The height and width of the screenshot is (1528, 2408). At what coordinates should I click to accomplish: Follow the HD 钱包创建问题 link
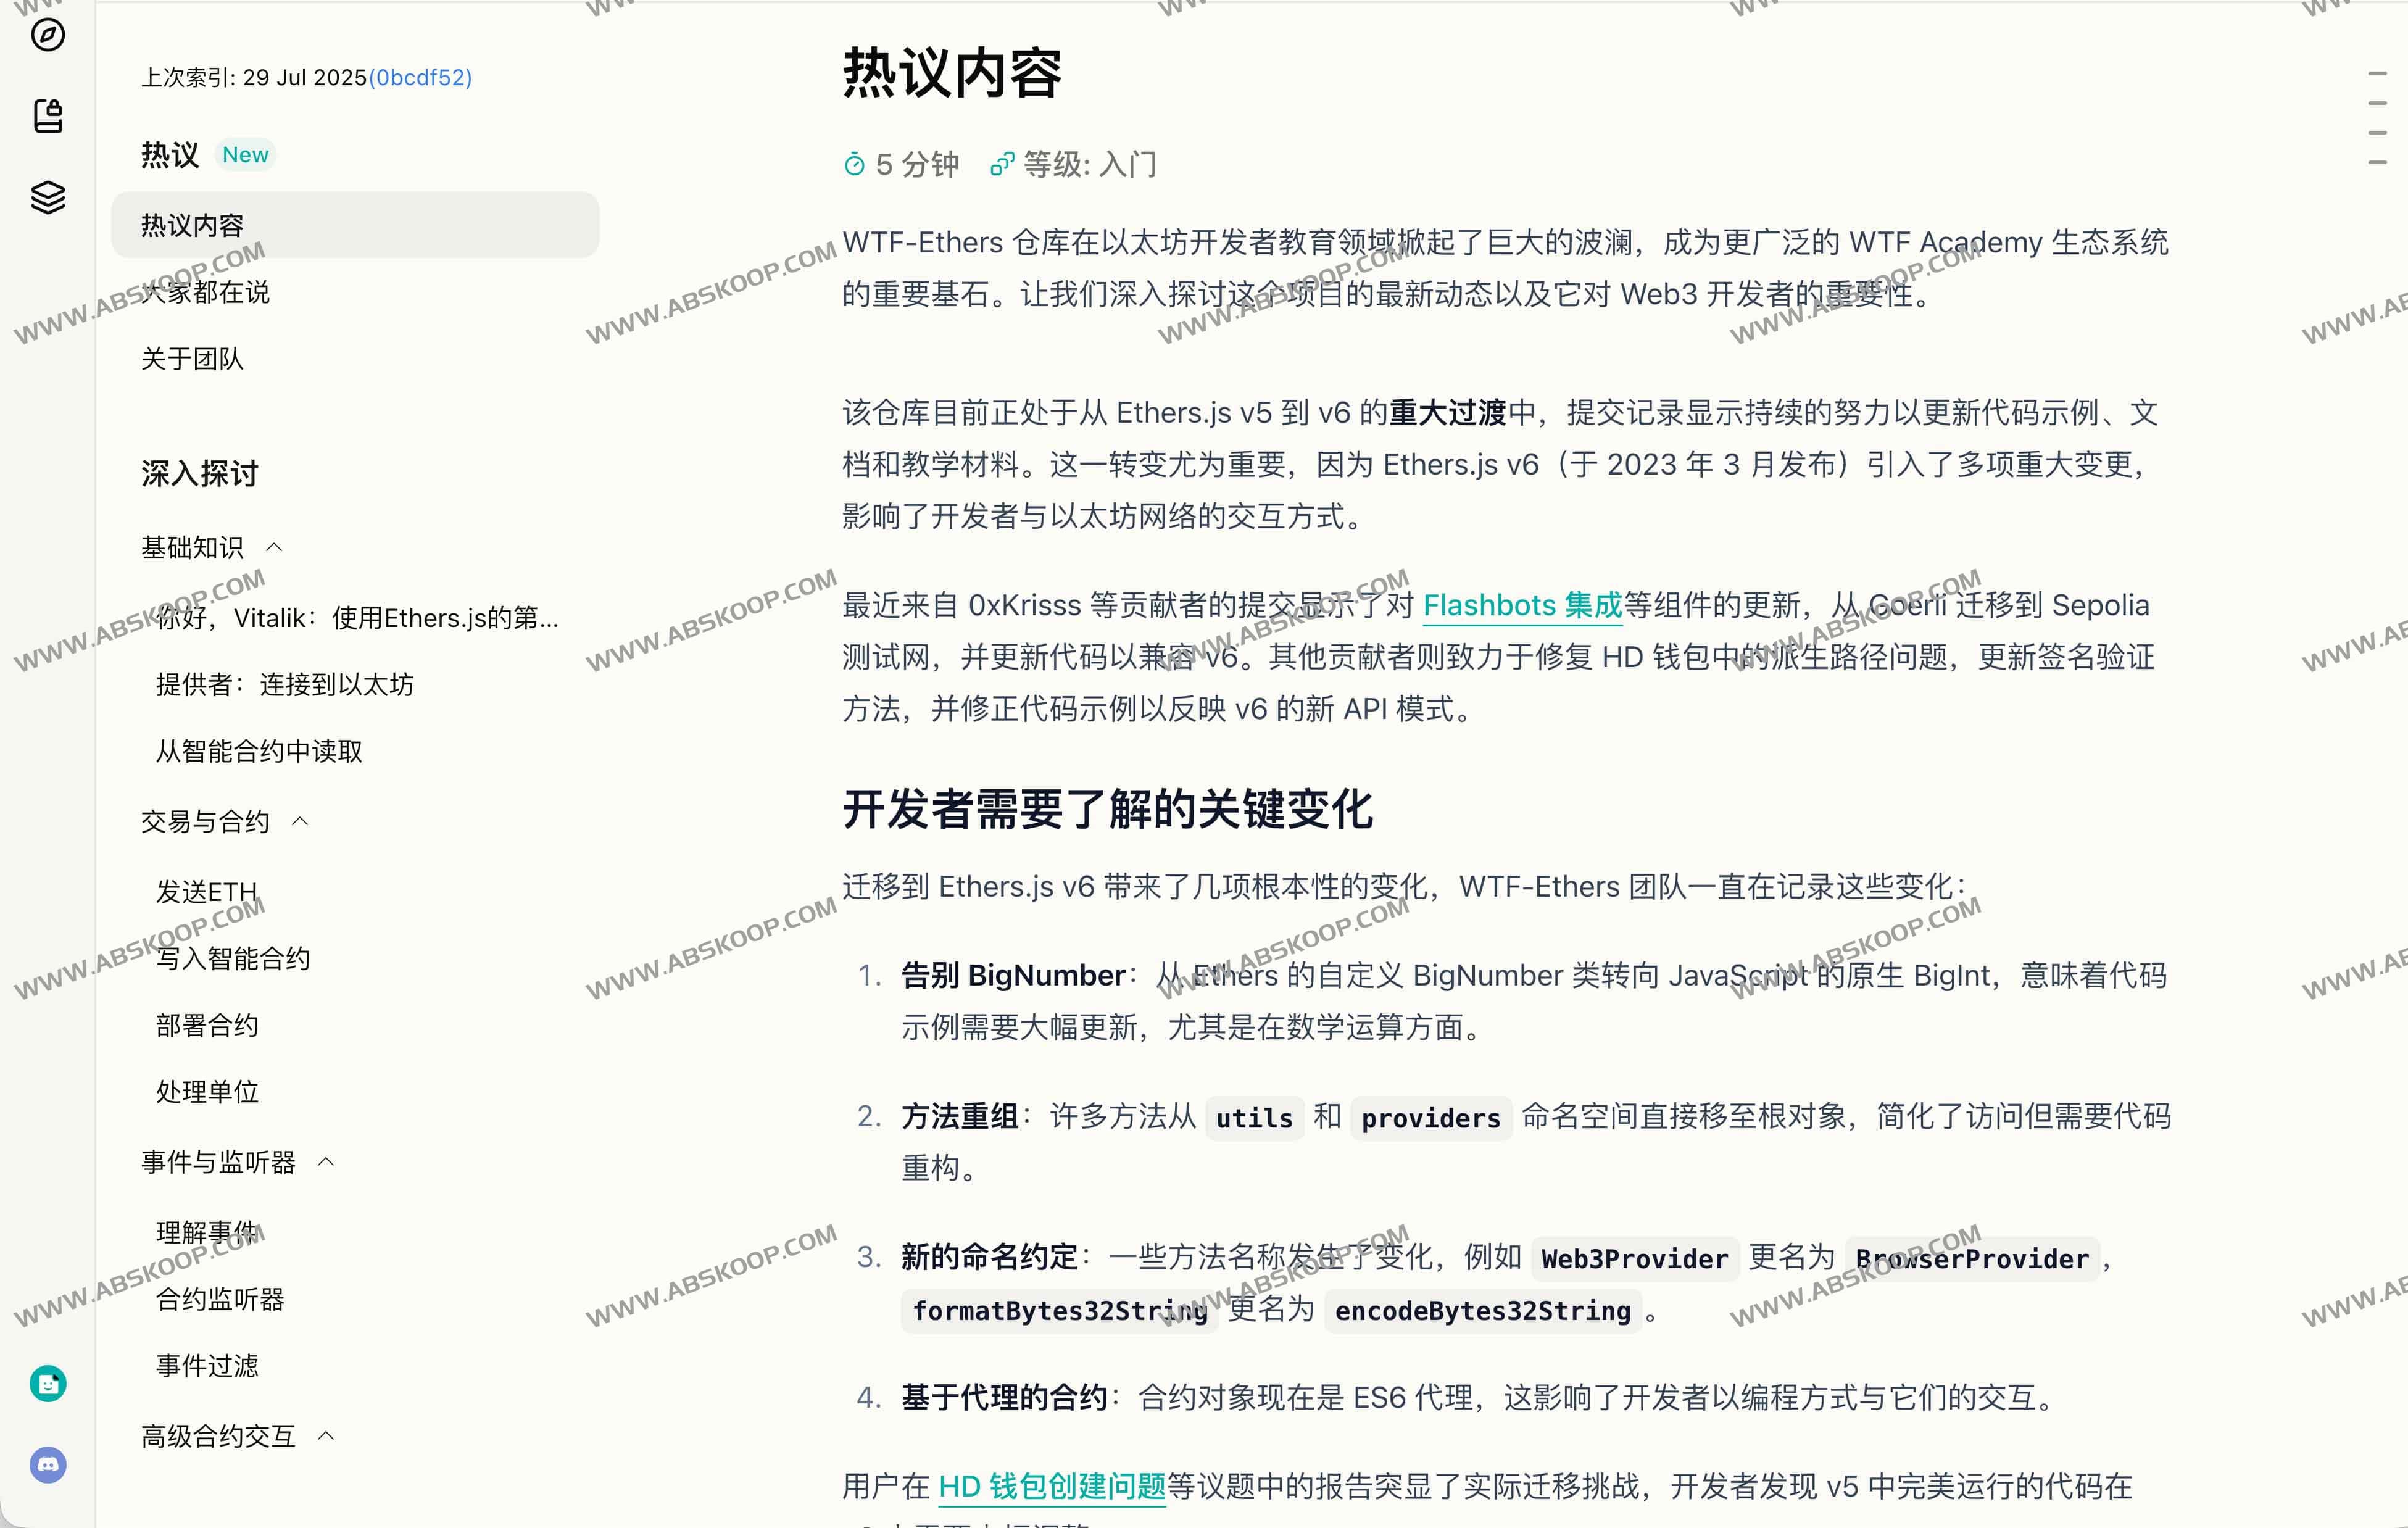click(x=1051, y=1486)
